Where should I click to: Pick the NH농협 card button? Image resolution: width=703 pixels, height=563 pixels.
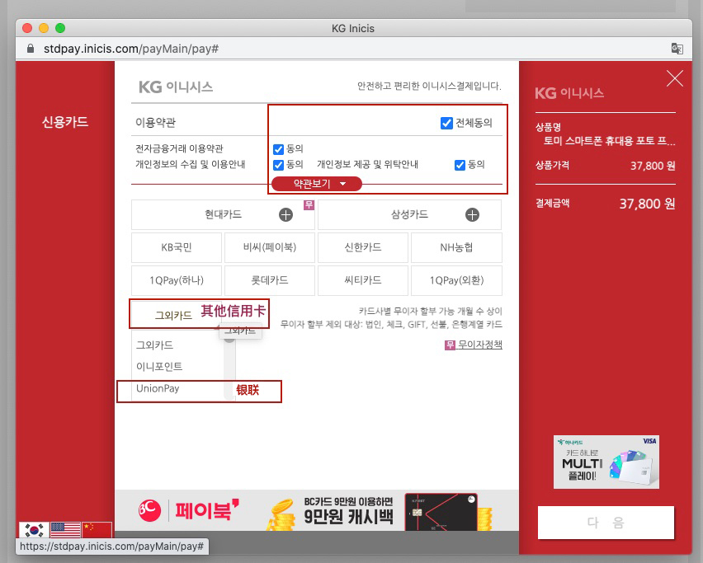pos(456,247)
